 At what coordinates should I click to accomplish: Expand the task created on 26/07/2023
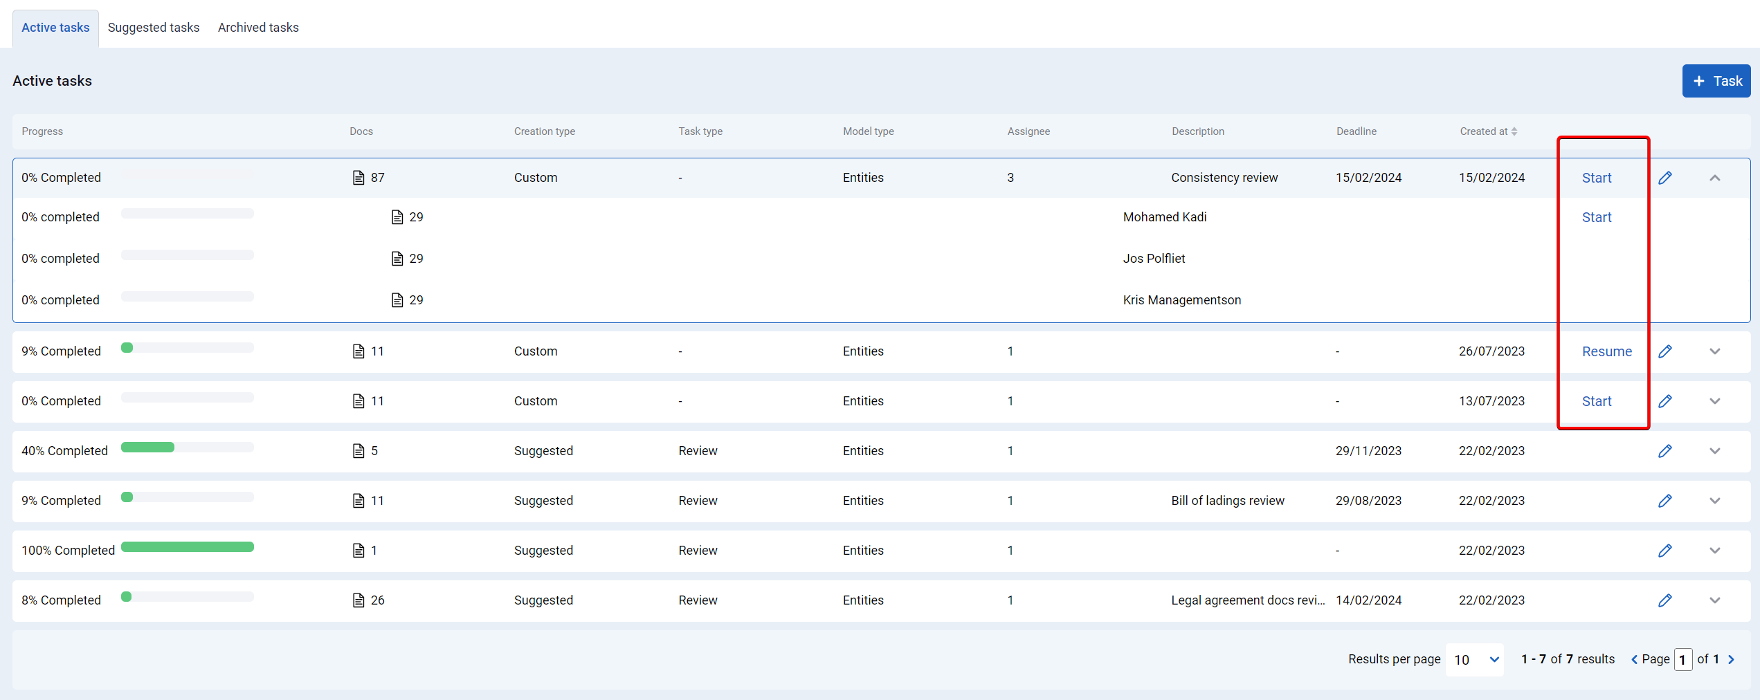point(1715,351)
